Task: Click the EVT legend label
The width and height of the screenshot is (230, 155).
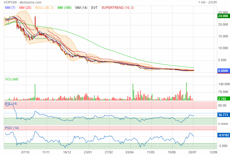Action: pyautogui.click(x=94, y=8)
